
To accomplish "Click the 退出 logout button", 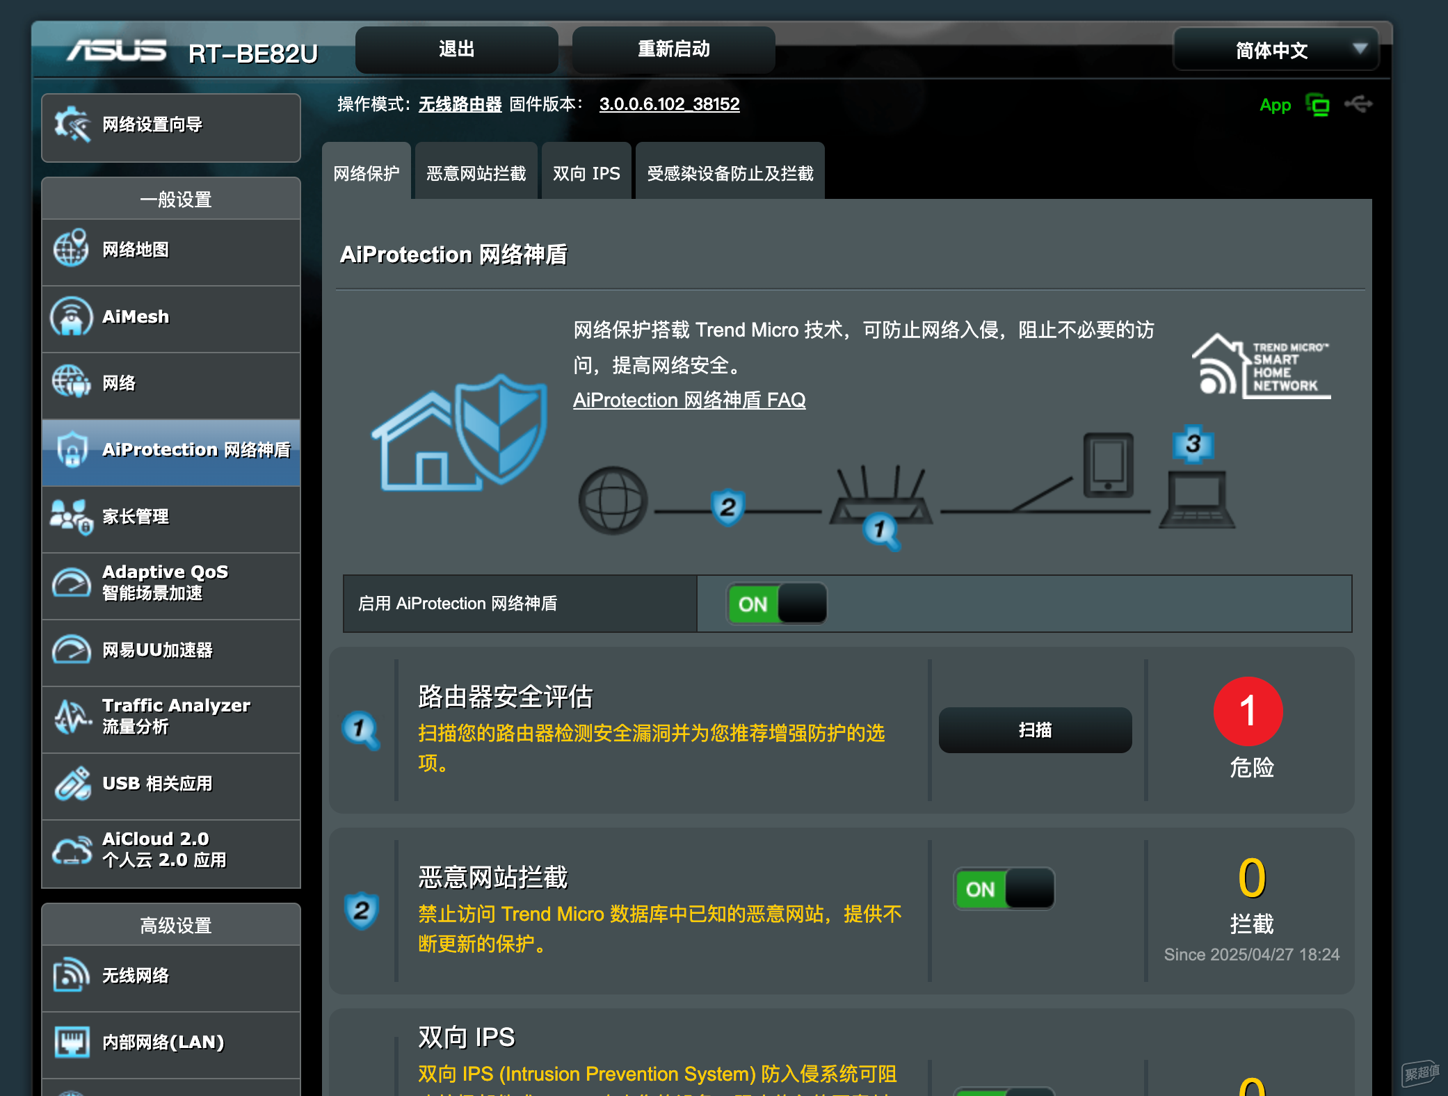I will 457,49.
